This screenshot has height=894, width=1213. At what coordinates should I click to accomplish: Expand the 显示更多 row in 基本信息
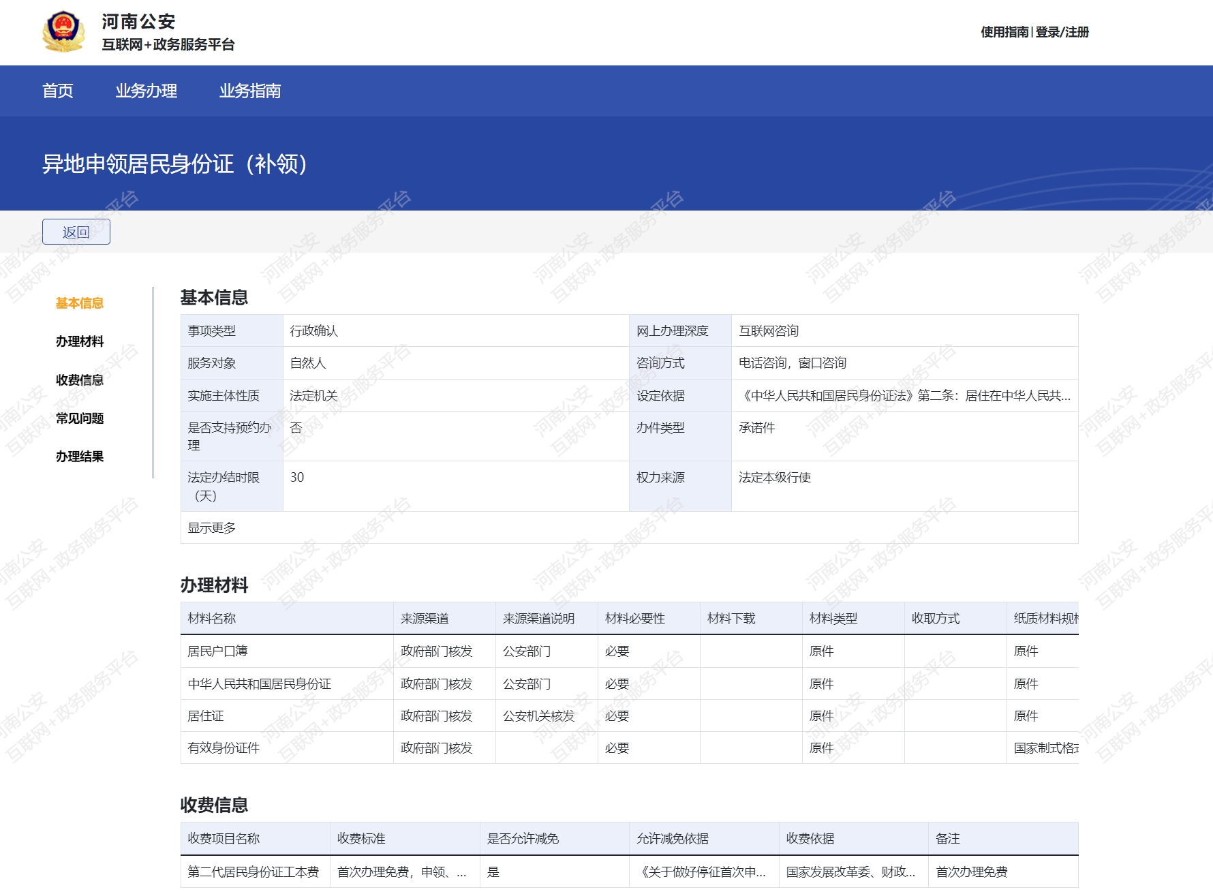coord(212,528)
